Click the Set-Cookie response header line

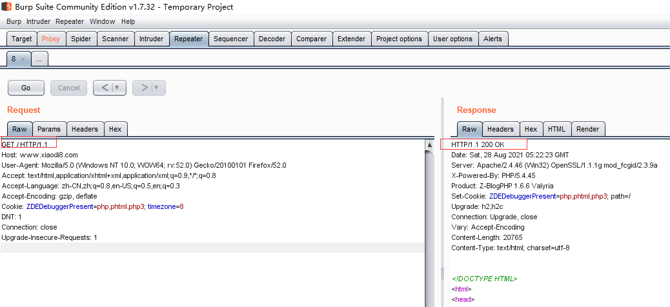point(541,196)
